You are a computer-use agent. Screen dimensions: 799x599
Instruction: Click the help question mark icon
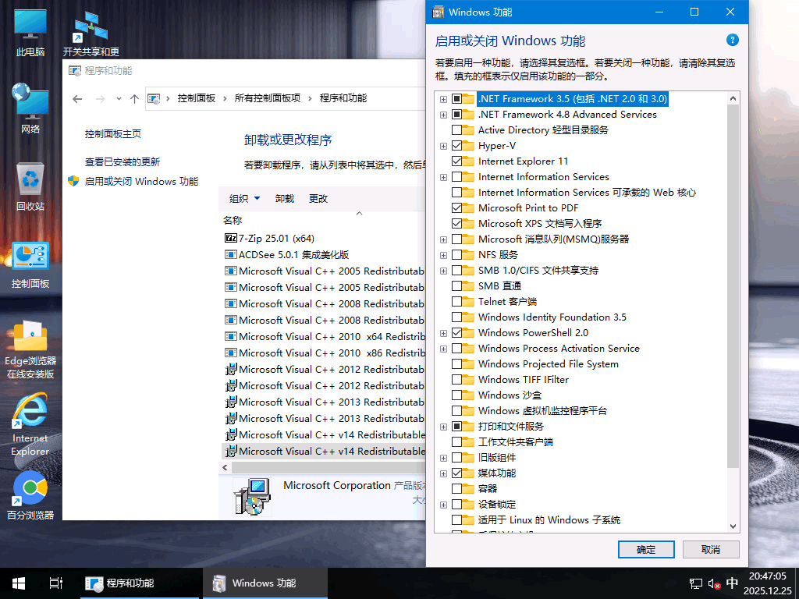732,41
